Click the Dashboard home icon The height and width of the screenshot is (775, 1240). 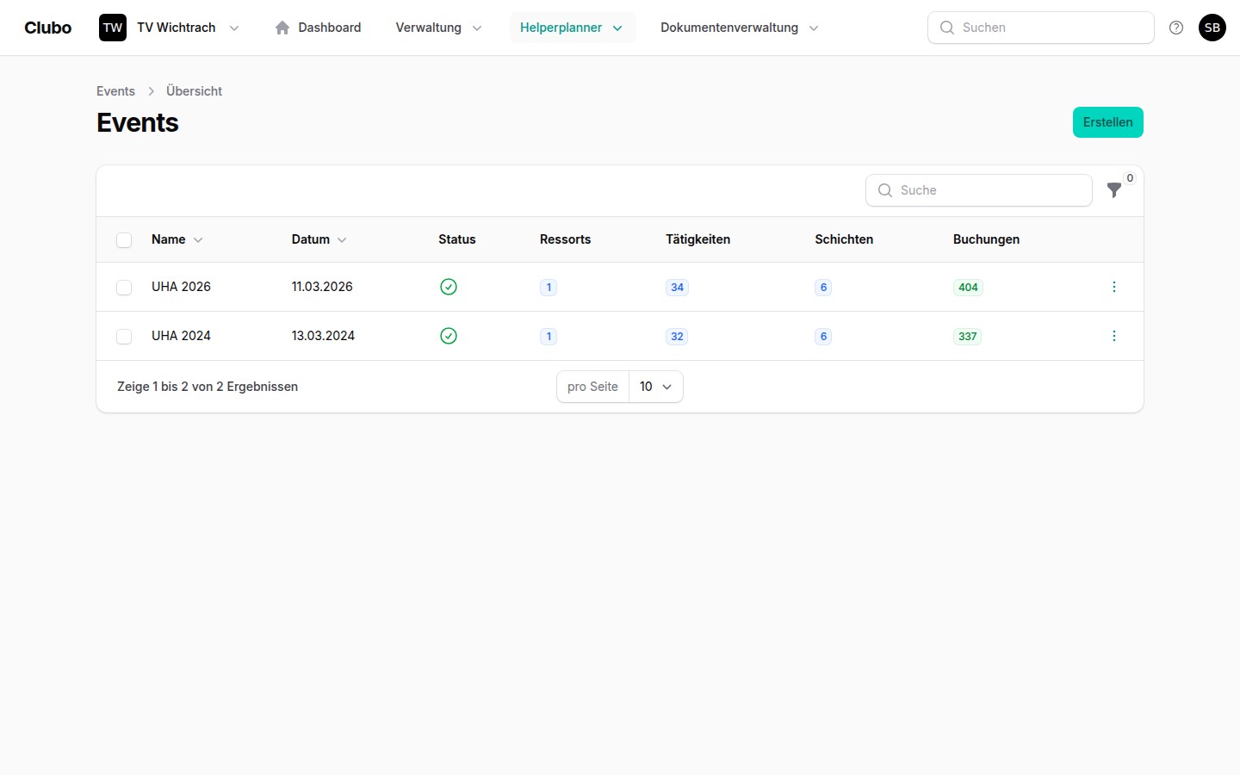pyautogui.click(x=282, y=28)
